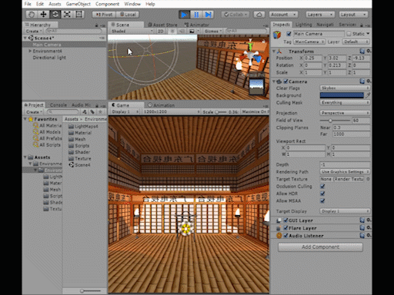Switch to the Animator tab
394x295 pixels.
(x=196, y=25)
